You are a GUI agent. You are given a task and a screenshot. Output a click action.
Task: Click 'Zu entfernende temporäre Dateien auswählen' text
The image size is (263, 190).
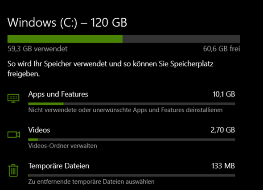pos(91,182)
